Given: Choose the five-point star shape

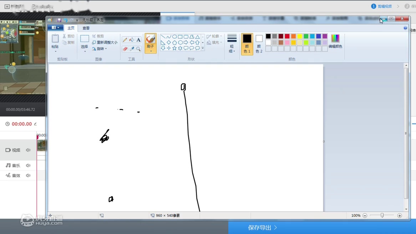Looking at the screenshot, I should [x=174, y=48].
